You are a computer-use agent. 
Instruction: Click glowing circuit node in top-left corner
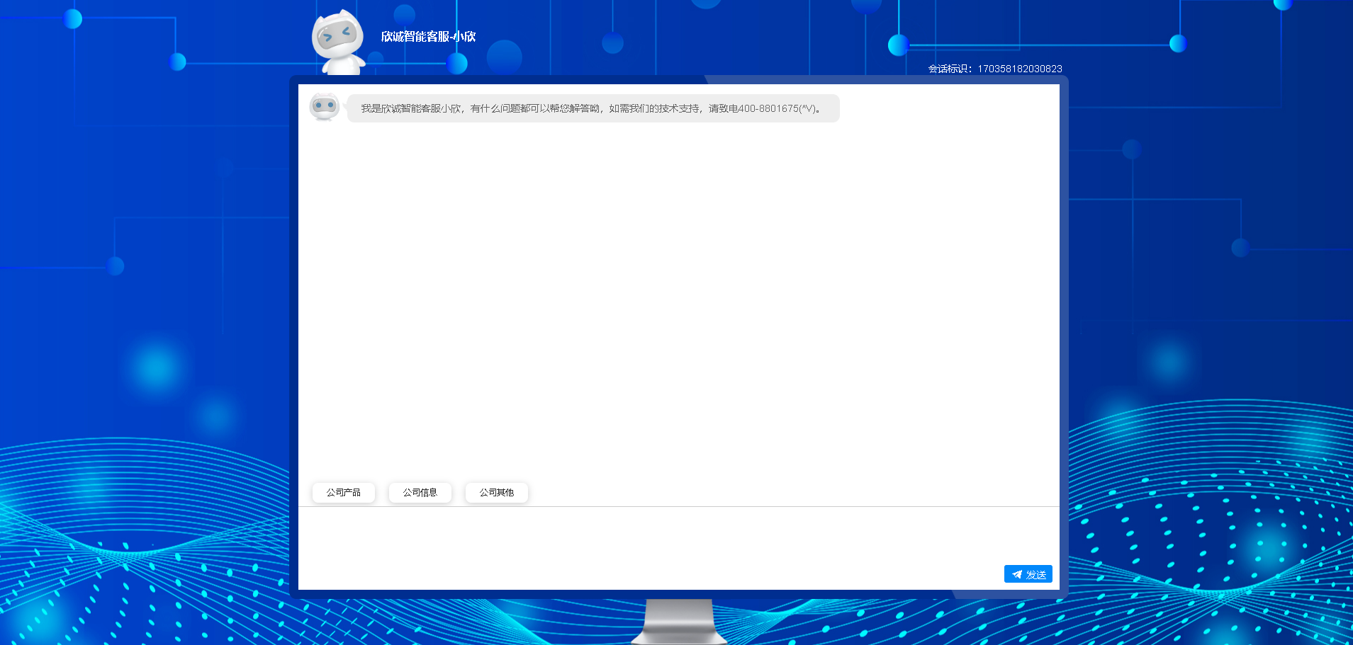[73, 18]
